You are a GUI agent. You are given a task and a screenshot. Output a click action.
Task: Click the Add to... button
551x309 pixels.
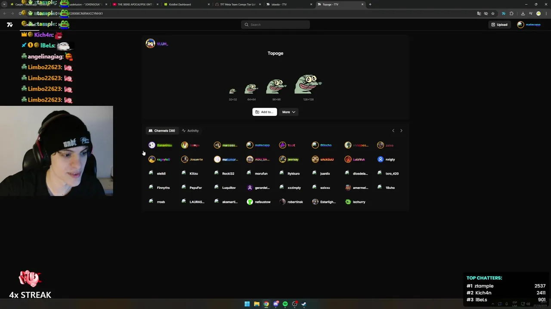[x=264, y=112]
